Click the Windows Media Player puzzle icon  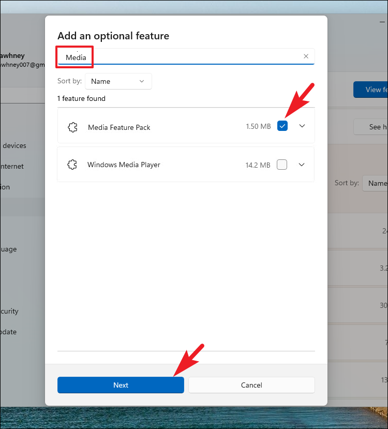[72, 165]
